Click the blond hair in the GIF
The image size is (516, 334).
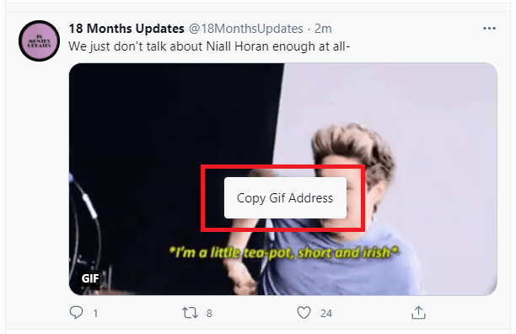[354, 145]
